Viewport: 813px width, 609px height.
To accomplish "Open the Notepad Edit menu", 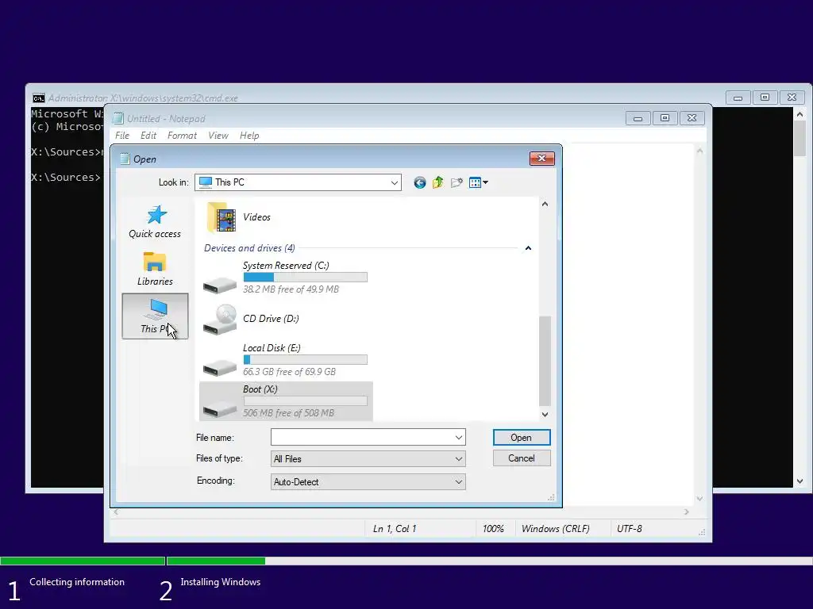I will click(x=148, y=136).
